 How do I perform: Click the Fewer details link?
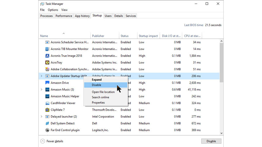(x=55, y=141)
